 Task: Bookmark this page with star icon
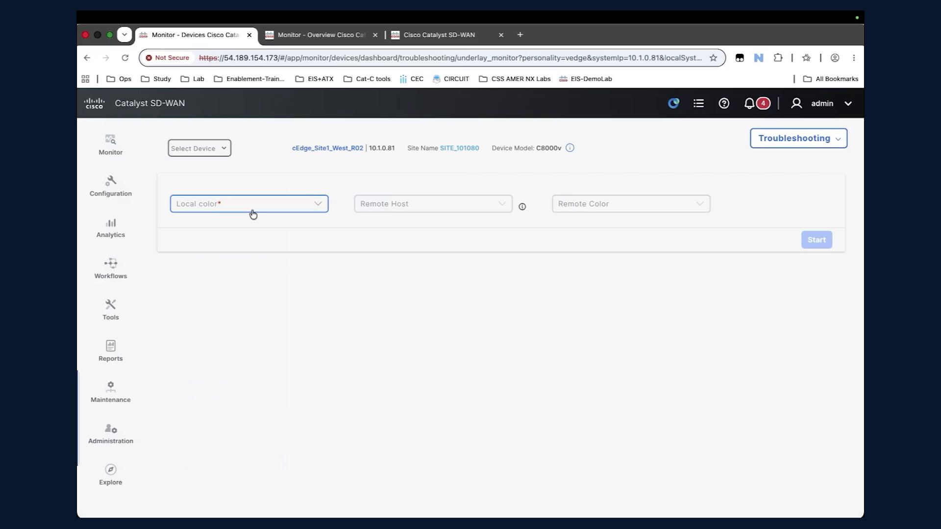[713, 58]
